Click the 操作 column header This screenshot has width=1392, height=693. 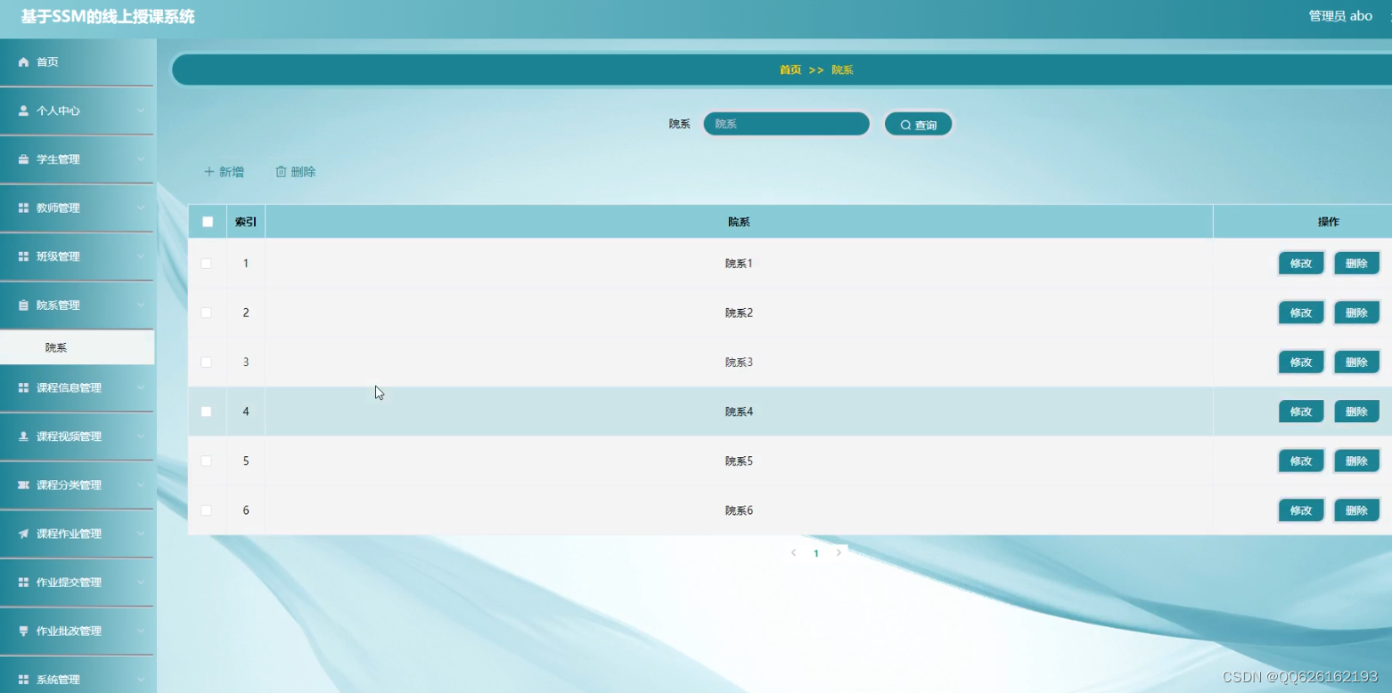coord(1328,222)
